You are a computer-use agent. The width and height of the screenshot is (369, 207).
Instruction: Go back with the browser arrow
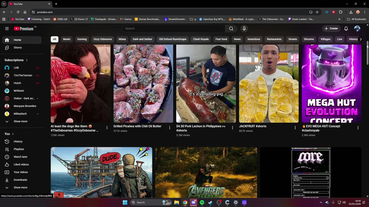tap(4, 12)
